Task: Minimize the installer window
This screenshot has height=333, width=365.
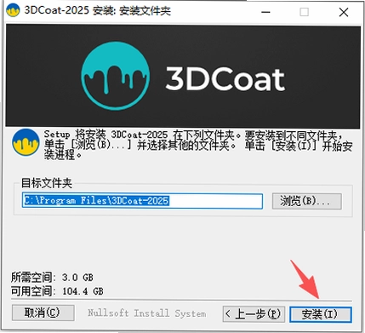Action: 265,12
